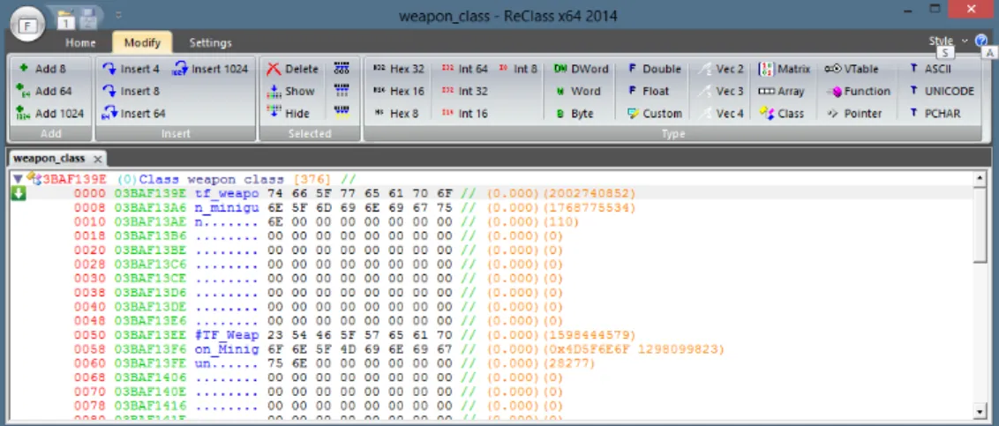
Task: Switch to the Modify ribbon tab
Action: (142, 42)
